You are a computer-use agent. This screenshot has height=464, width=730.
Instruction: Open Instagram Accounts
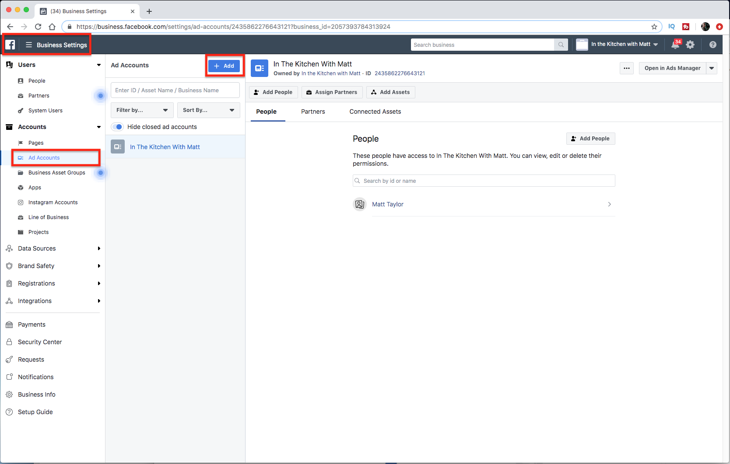point(53,202)
